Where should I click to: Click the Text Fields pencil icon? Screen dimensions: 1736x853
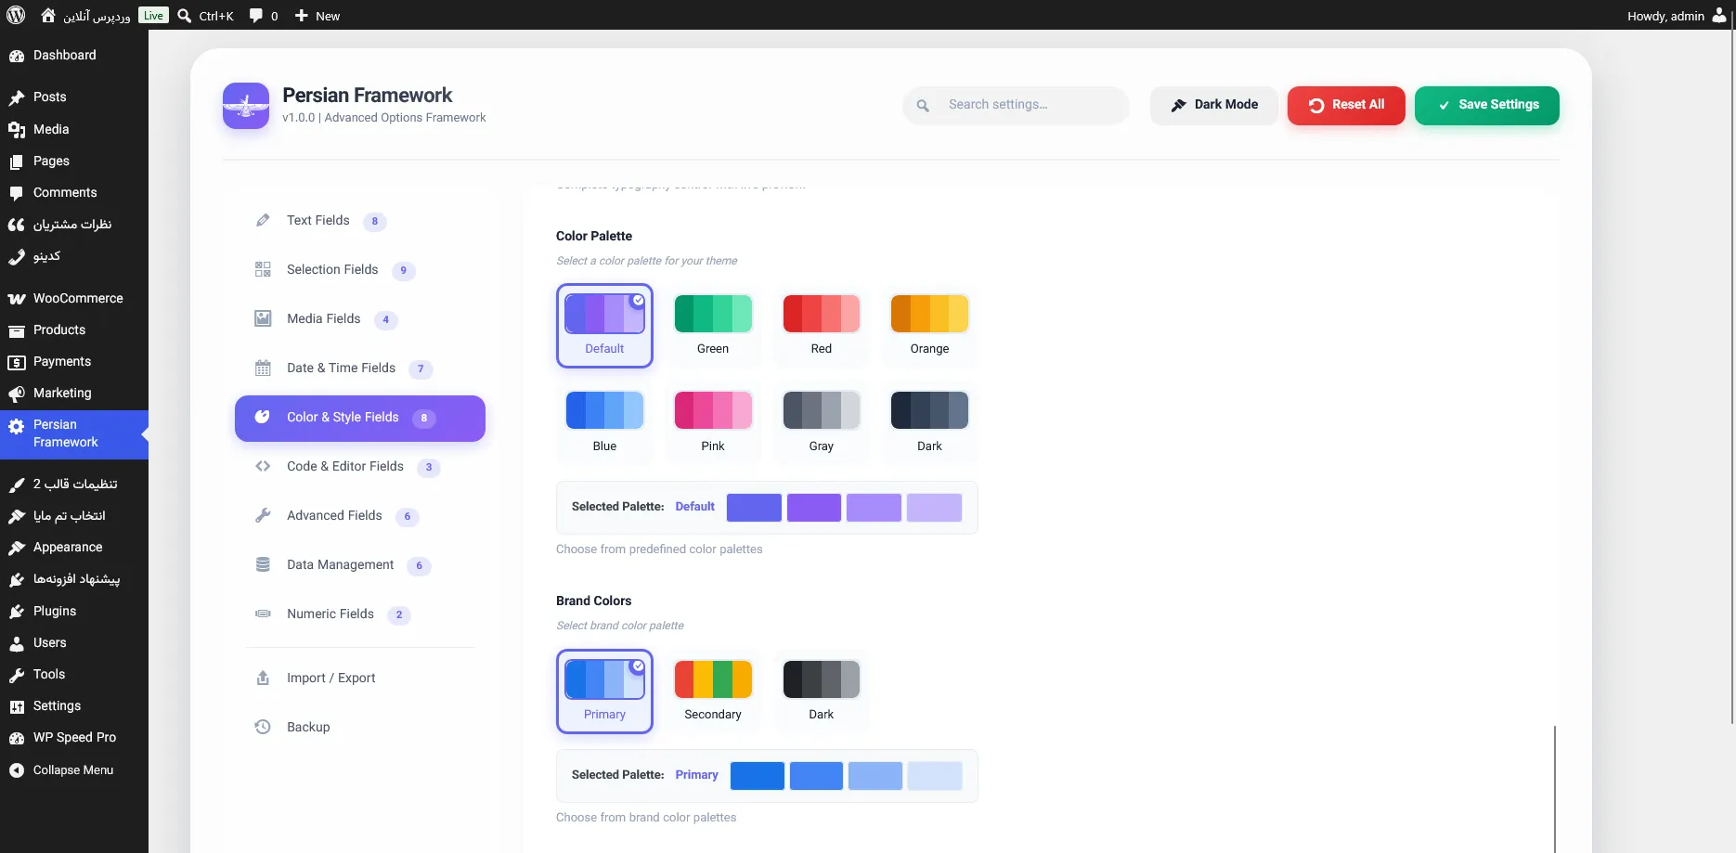click(x=263, y=221)
